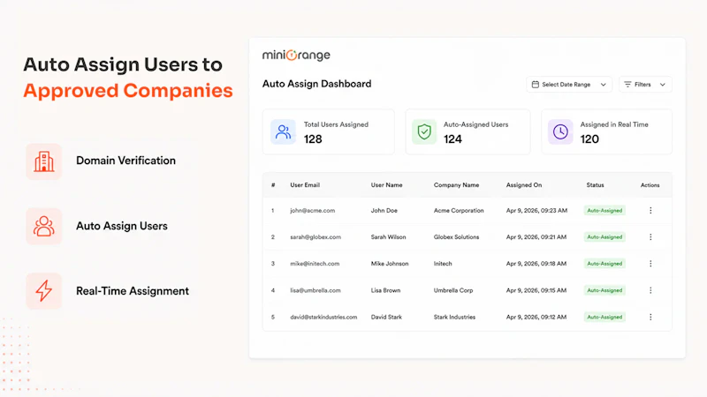The width and height of the screenshot is (707, 397).
Task: Click the mike@initech.com email cell
Action: [x=315, y=263]
